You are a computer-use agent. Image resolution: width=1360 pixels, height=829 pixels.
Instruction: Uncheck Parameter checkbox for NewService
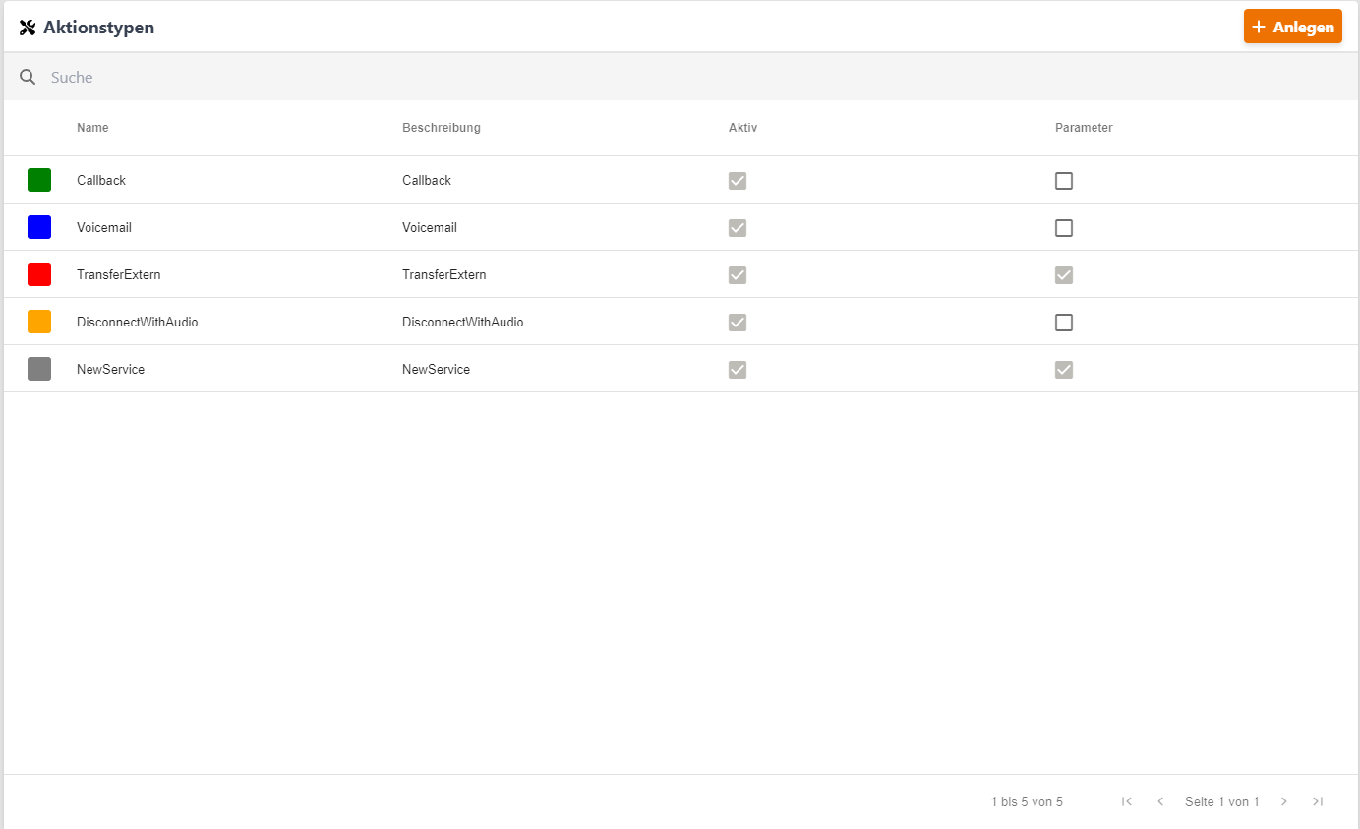[x=1064, y=370]
